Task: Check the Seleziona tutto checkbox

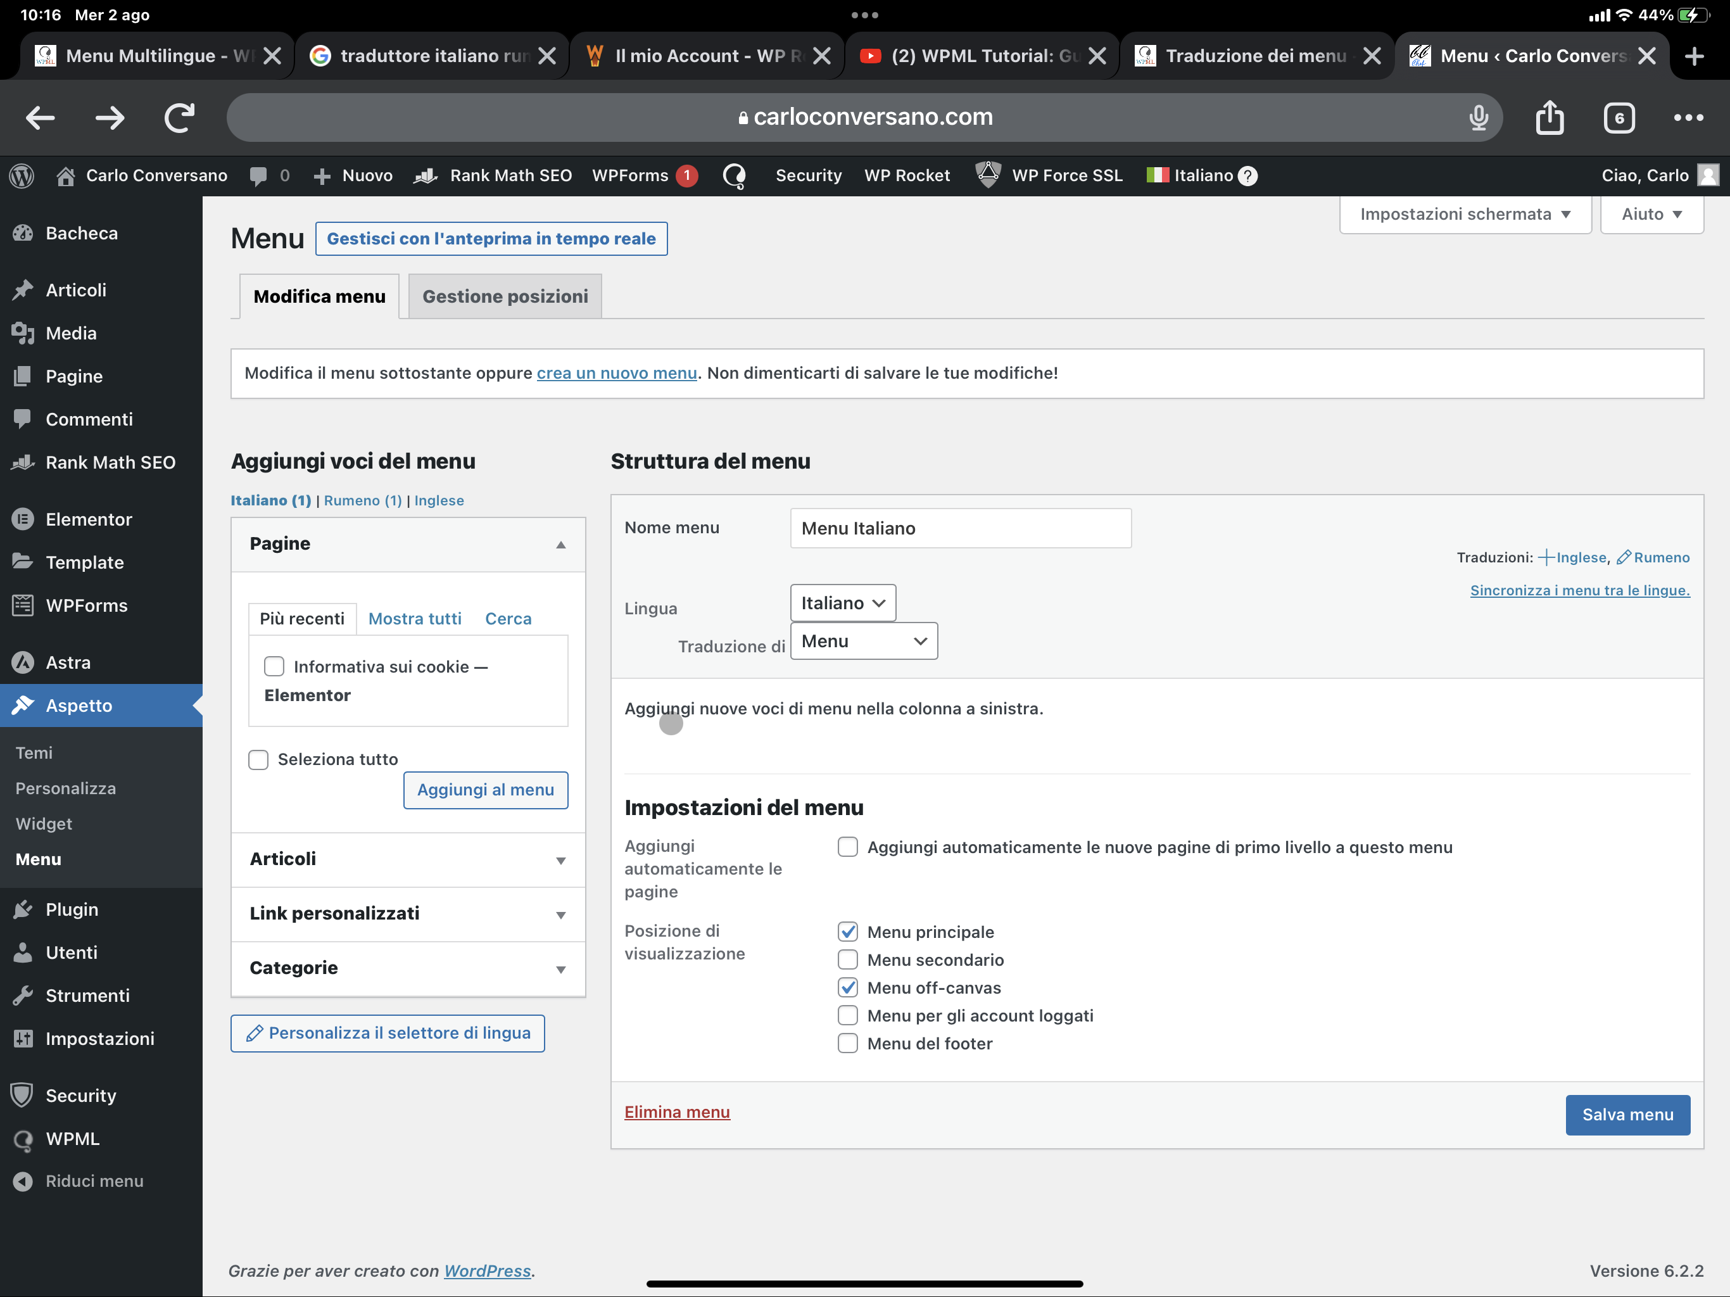Action: [258, 759]
